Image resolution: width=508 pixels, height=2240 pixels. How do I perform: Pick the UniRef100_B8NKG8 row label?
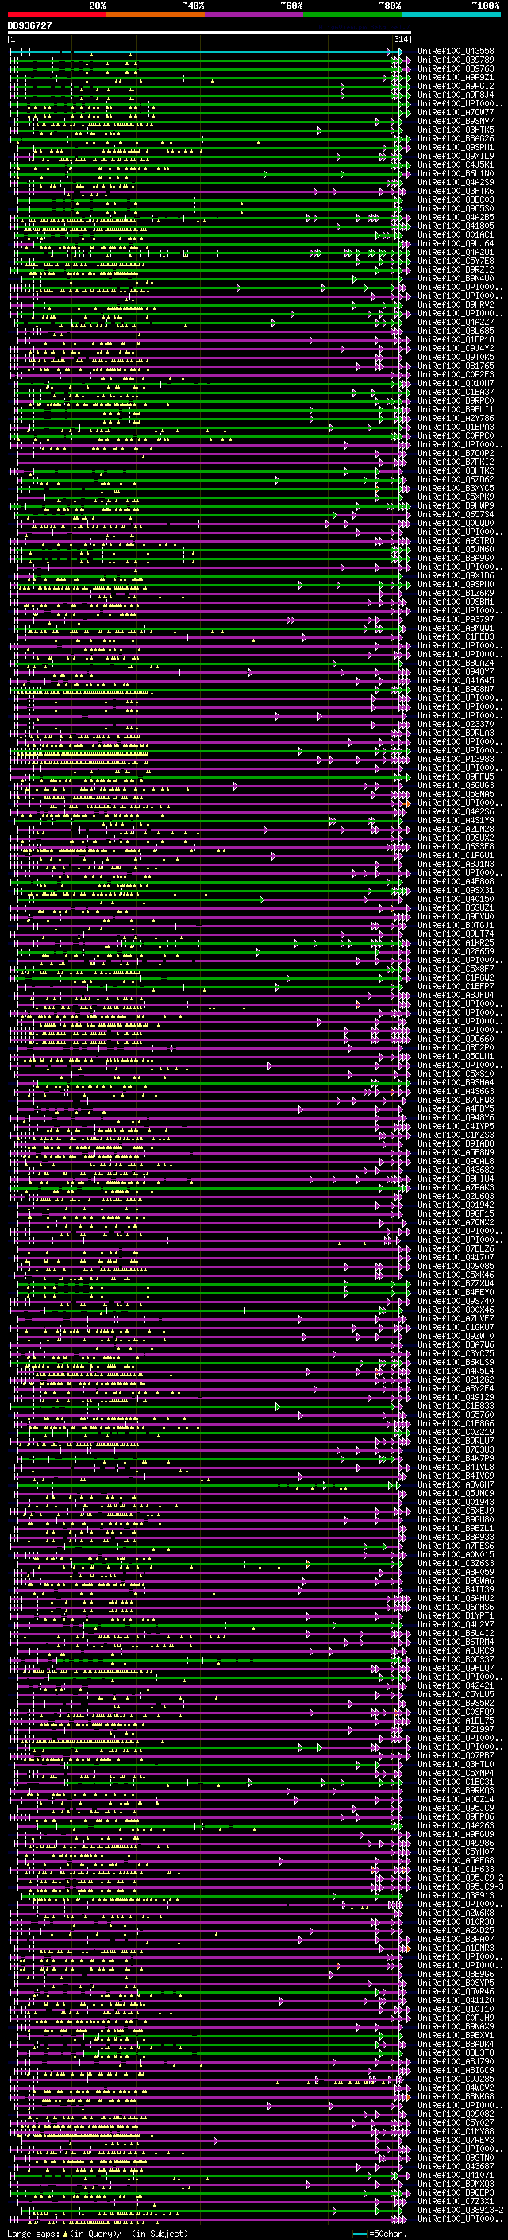click(x=456, y=2096)
